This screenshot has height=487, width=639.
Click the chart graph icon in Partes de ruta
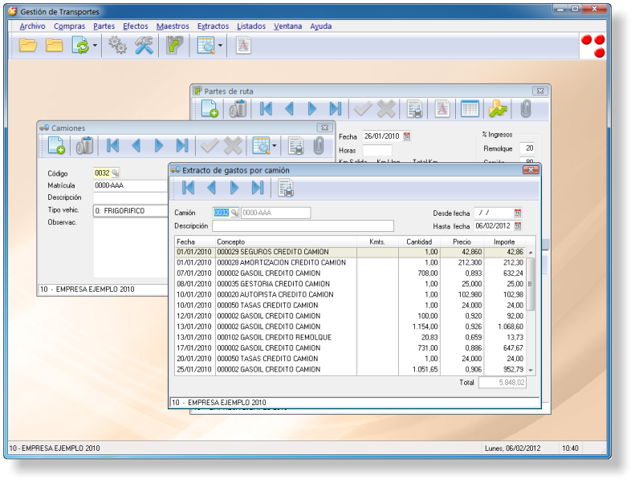point(498,109)
